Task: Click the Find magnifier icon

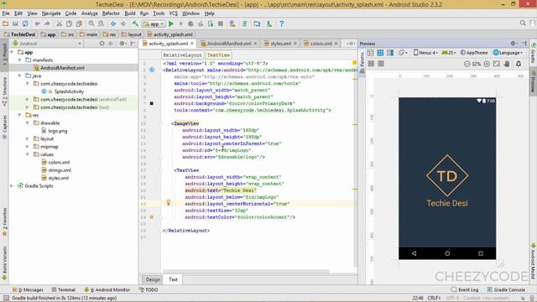Action: pyautogui.click(x=91, y=23)
